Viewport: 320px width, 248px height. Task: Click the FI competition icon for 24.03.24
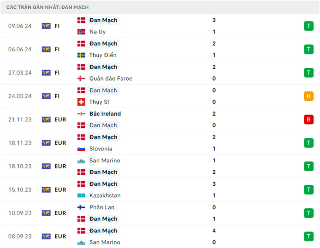[46, 96]
